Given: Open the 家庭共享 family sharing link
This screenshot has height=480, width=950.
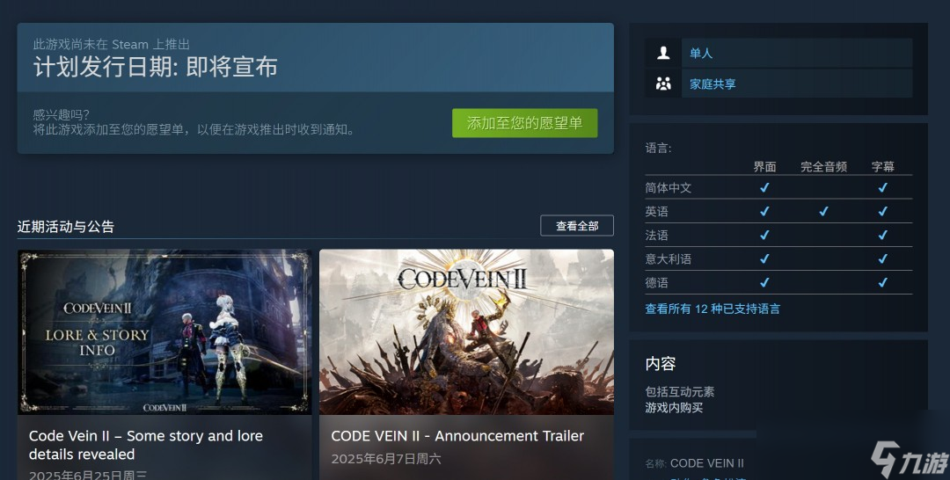Looking at the screenshot, I should point(712,84).
